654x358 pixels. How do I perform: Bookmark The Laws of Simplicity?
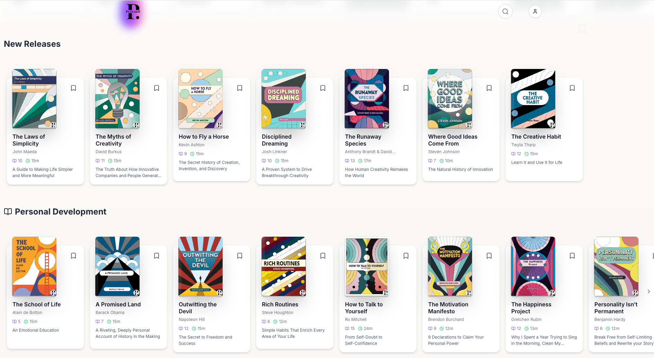coord(73,88)
